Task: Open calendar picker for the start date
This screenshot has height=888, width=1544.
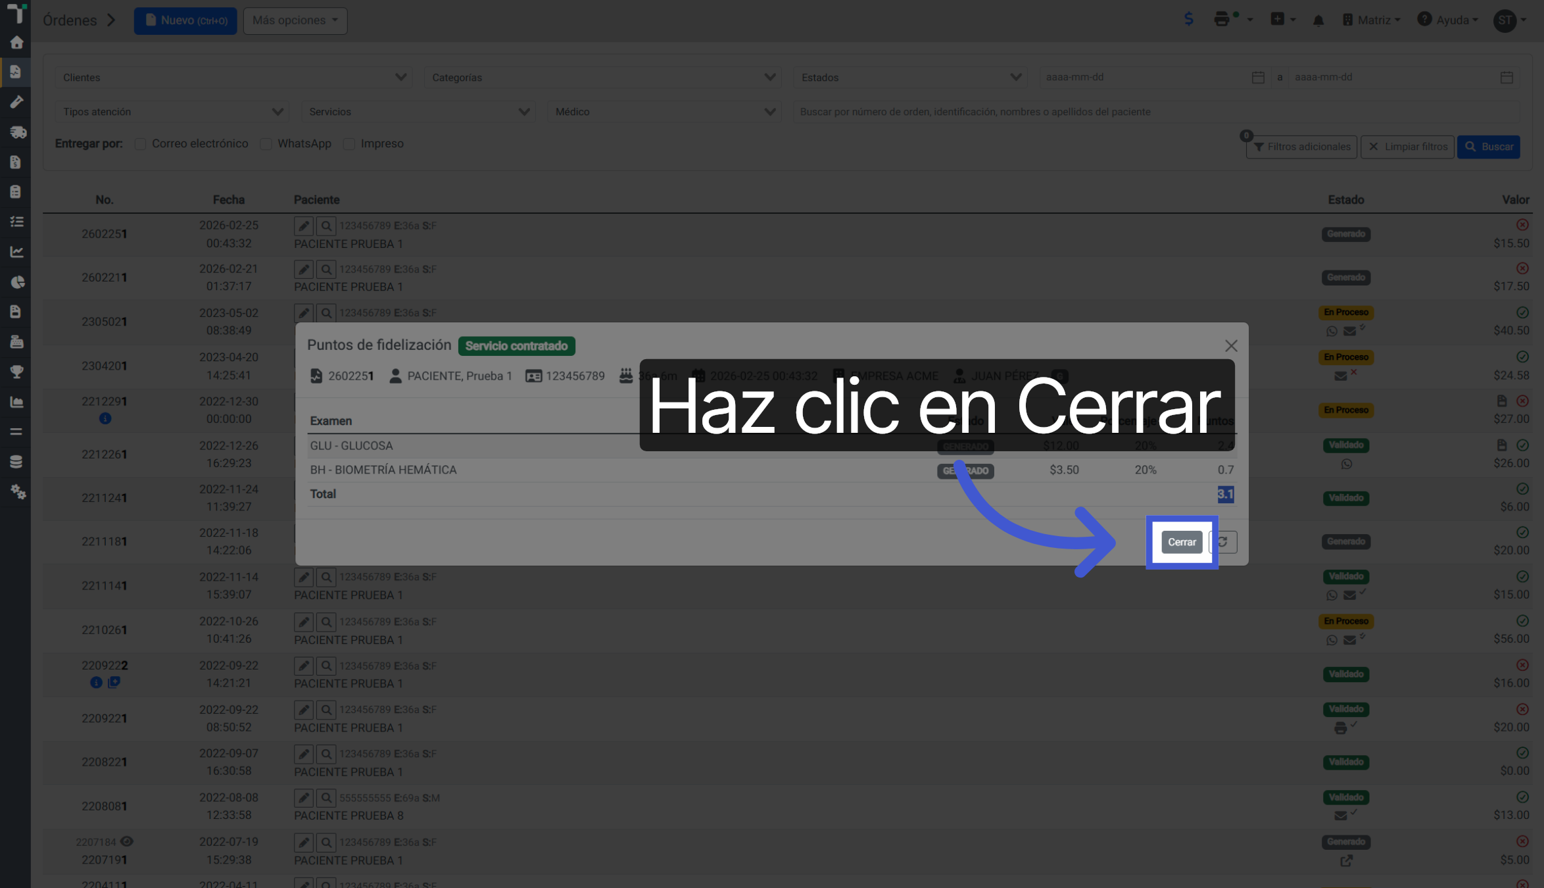Action: pos(1258,78)
